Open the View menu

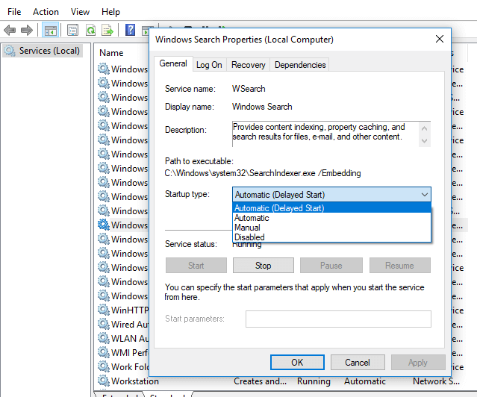coord(80,12)
